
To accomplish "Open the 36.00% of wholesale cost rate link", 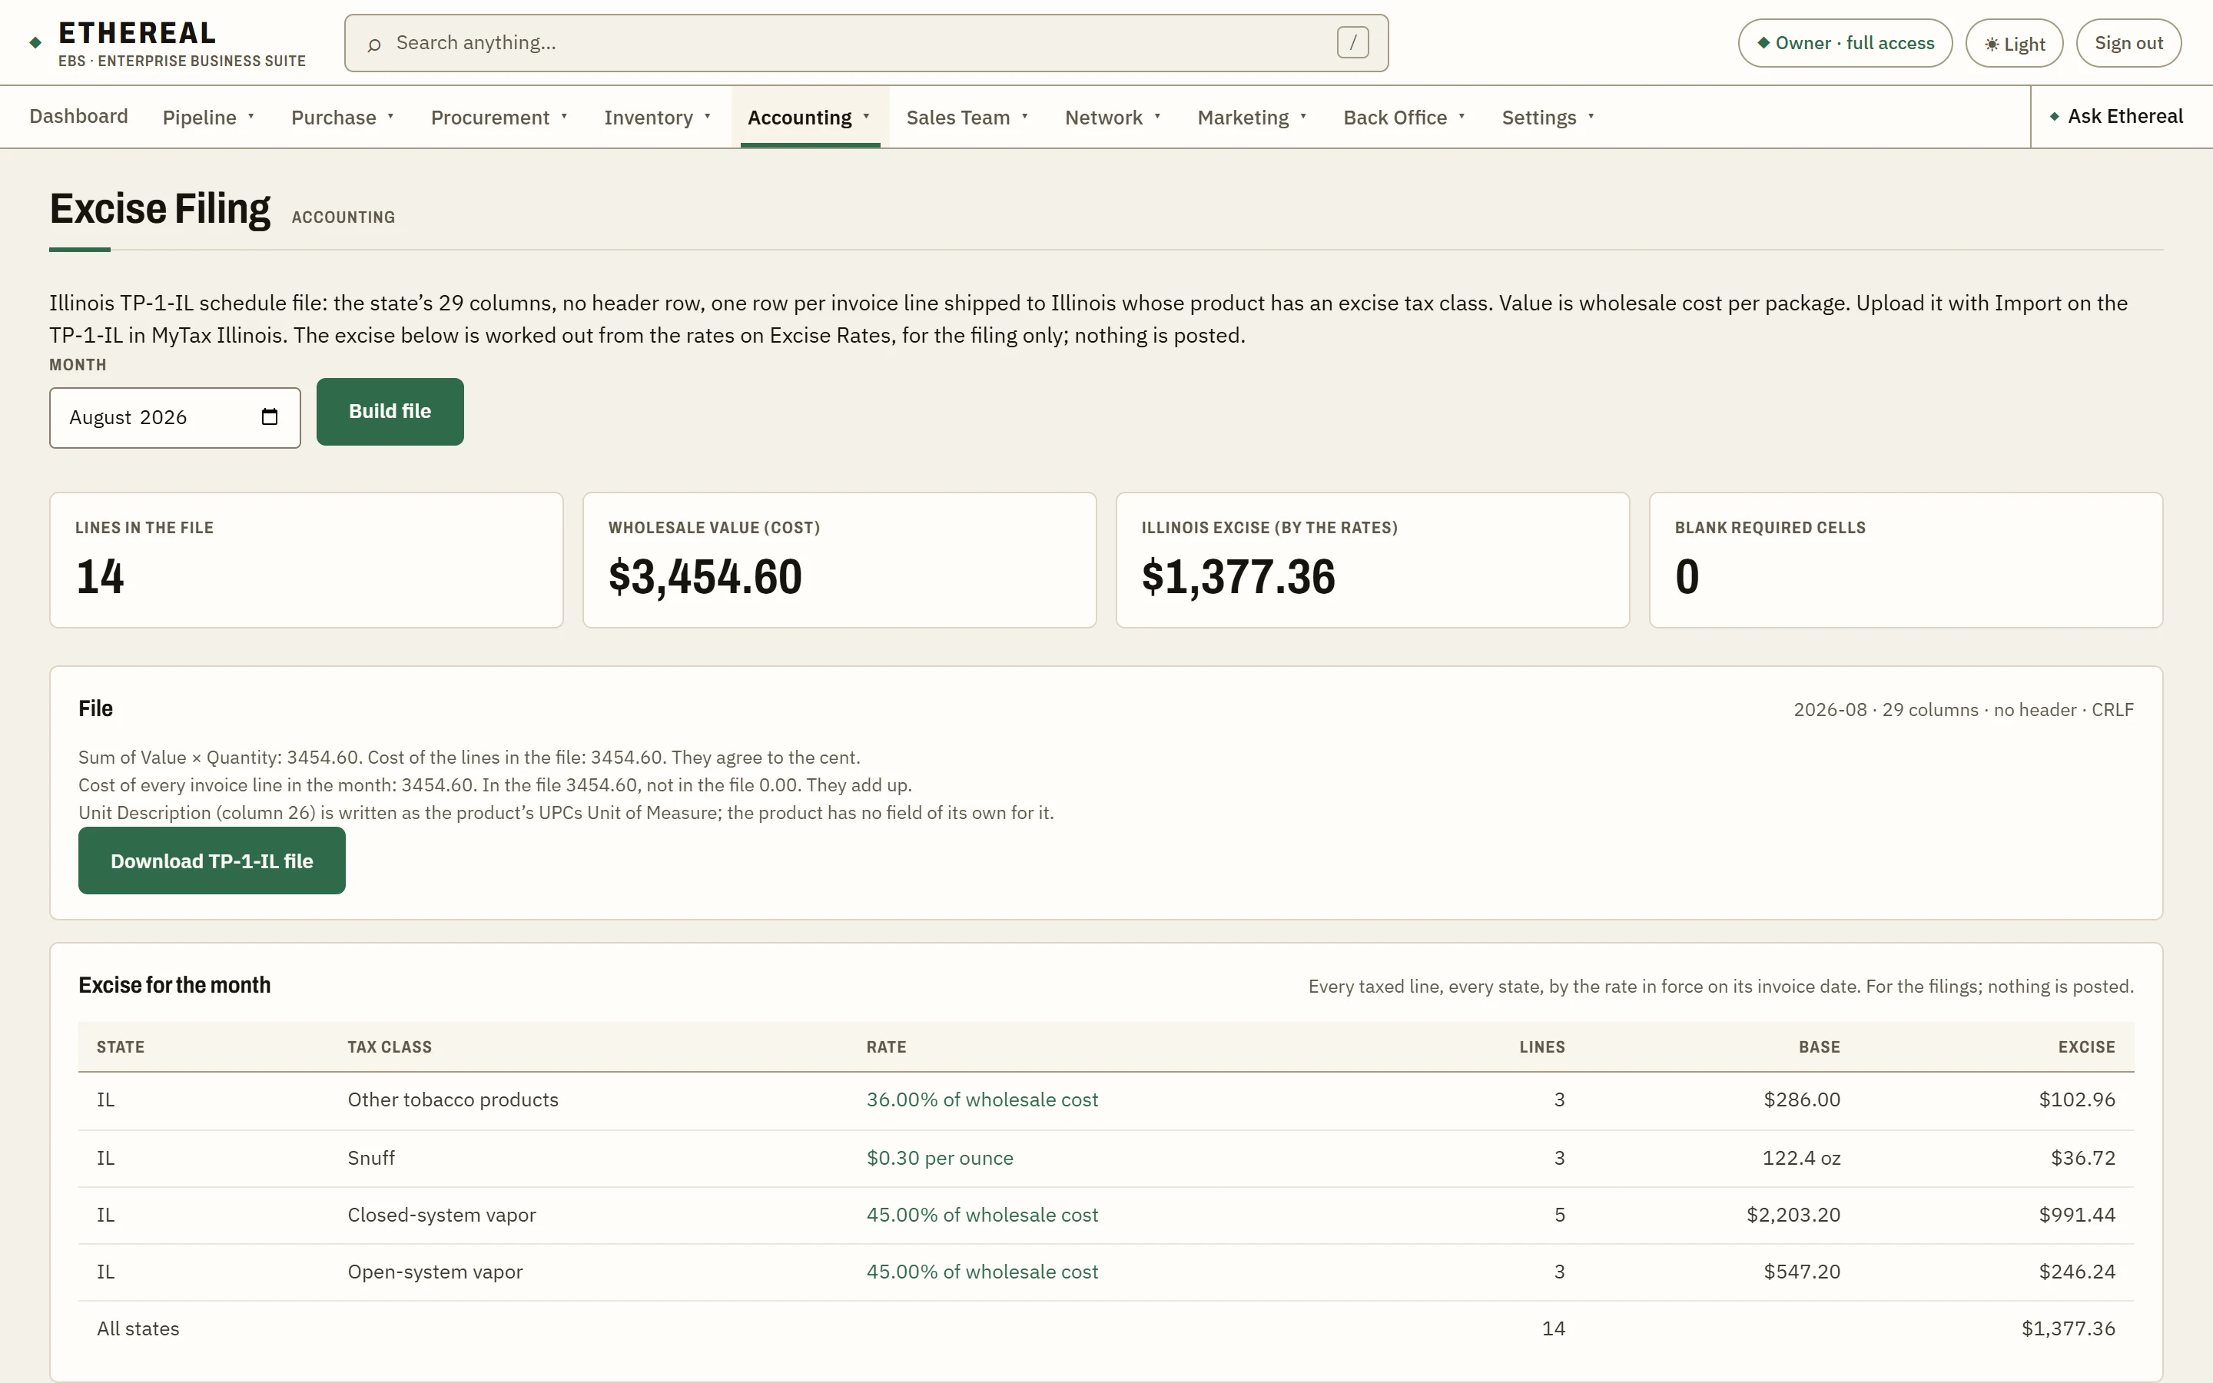I will pyautogui.click(x=982, y=1099).
